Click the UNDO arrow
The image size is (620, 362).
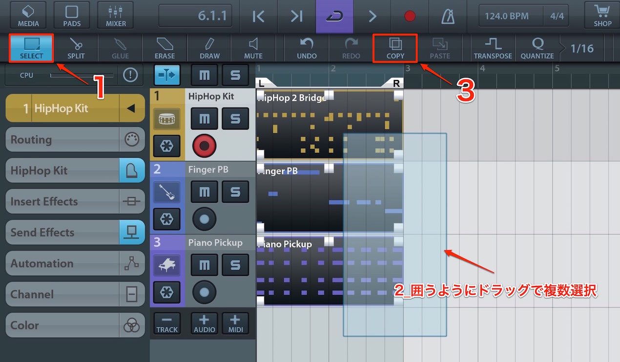pos(307,48)
